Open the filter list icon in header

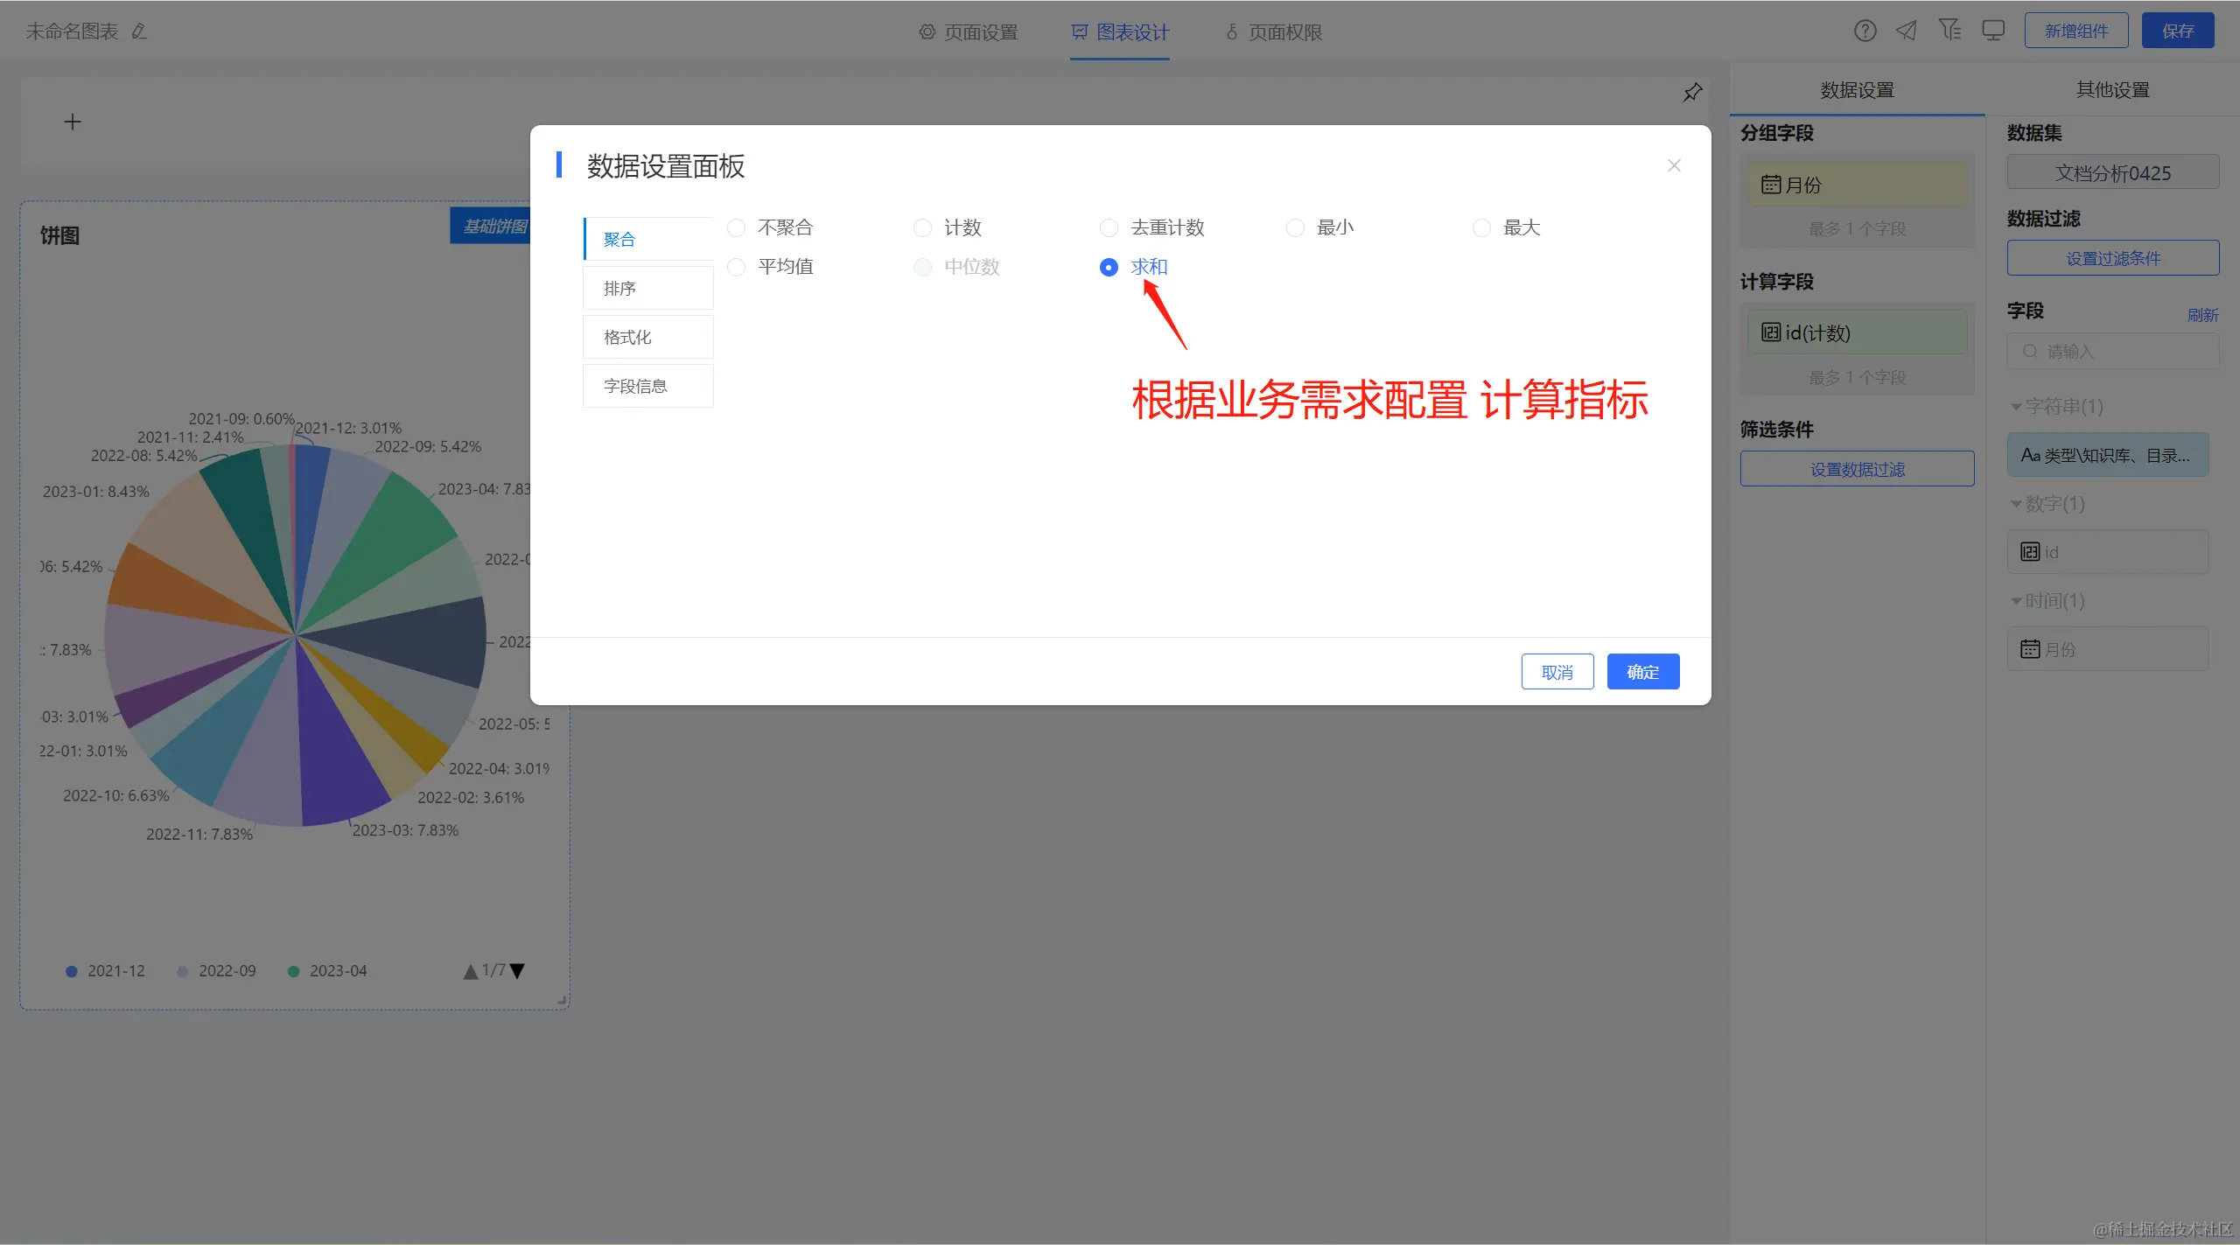tap(1949, 31)
